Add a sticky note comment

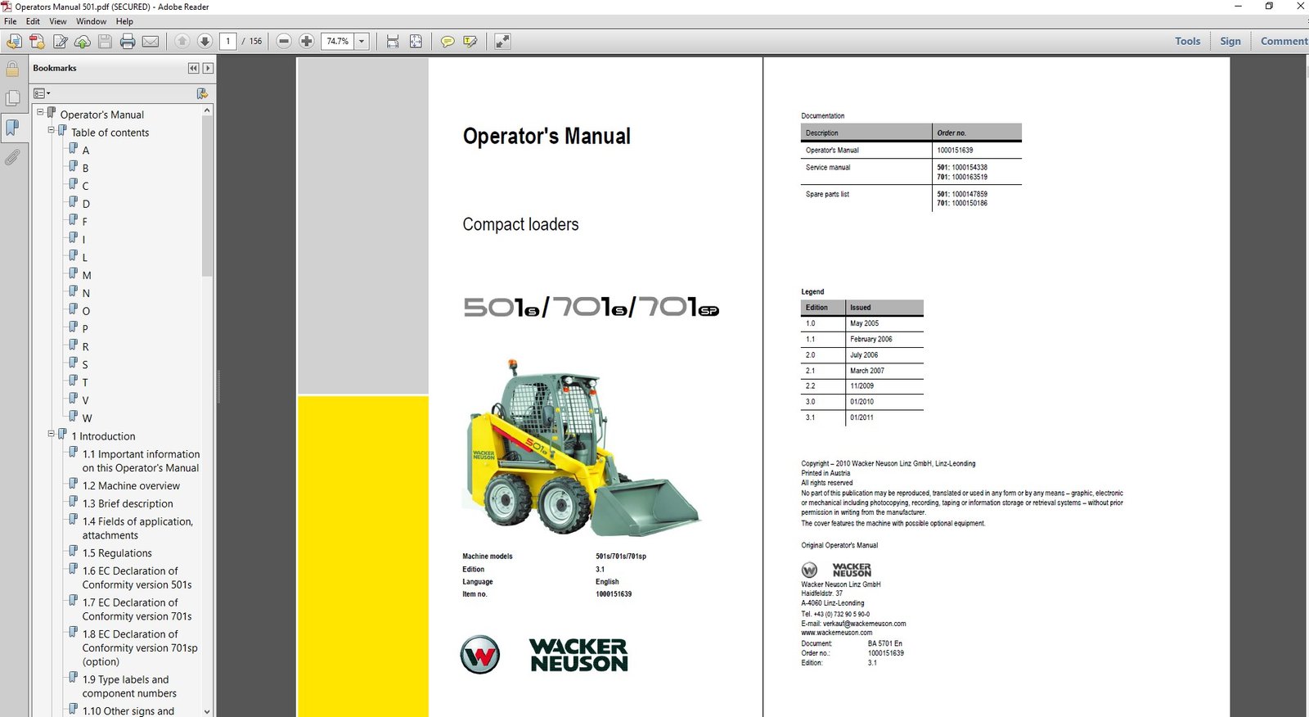click(448, 42)
